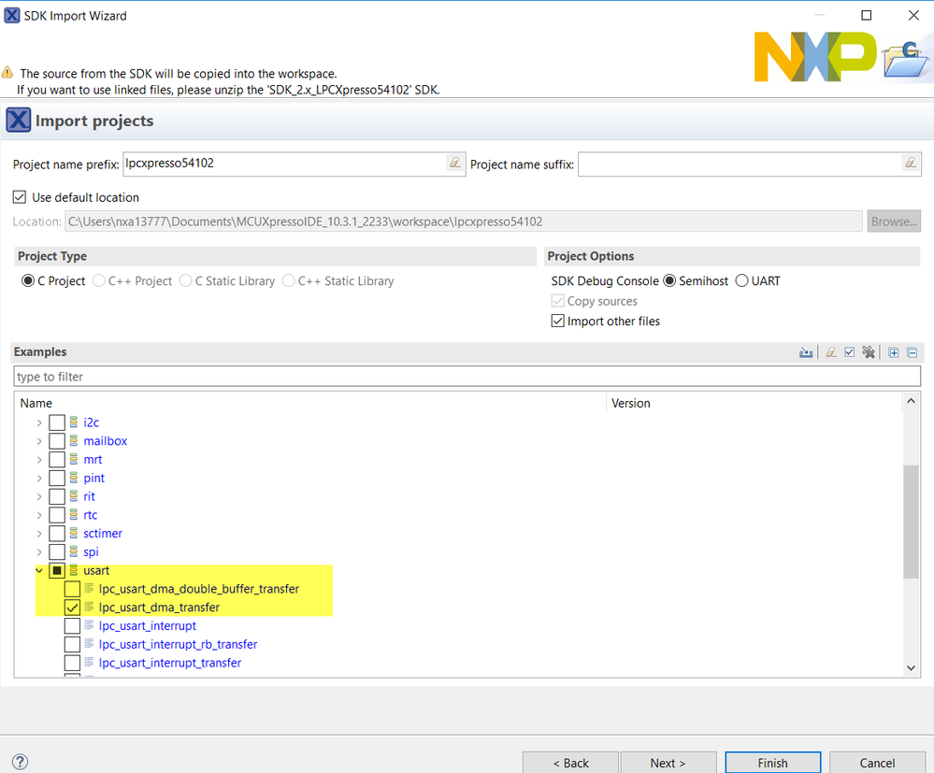Check lpc_usart_dma_double_buffer_transfer checkbox
The image size is (934, 773).
[x=72, y=589]
